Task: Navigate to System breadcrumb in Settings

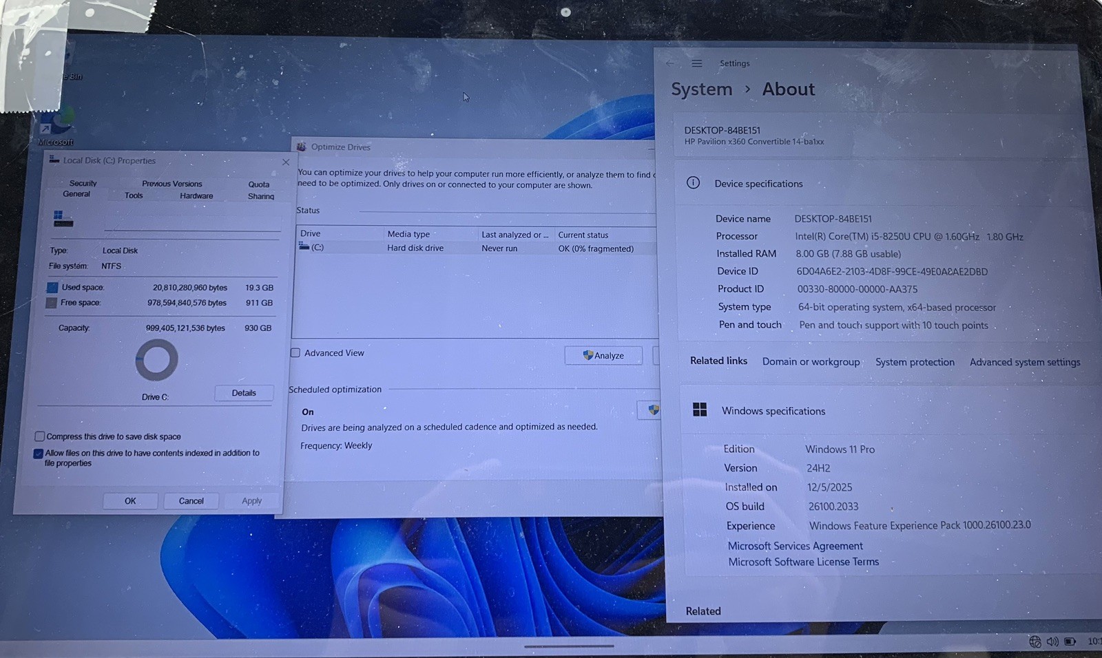Action: pos(701,89)
